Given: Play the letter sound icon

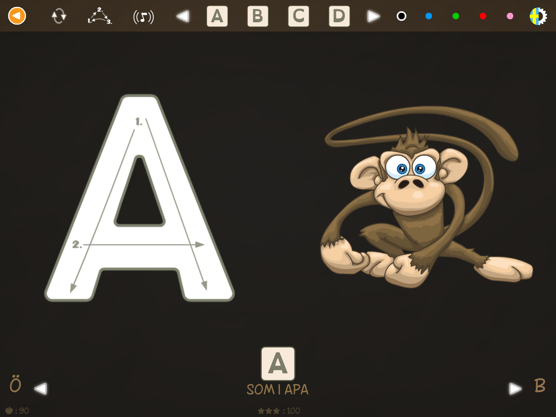Looking at the screenshot, I should (143, 17).
